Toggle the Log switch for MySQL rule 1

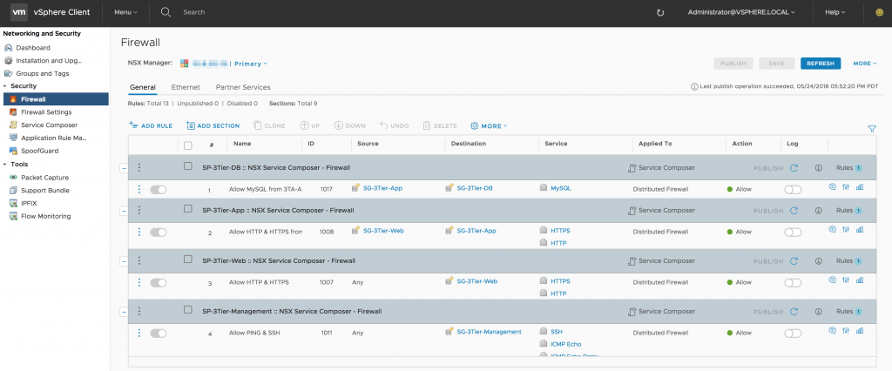[793, 189]
